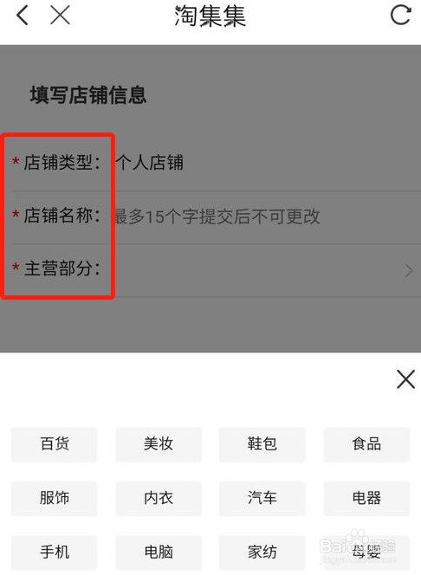Select the 美妆 category

coord(159,444)
